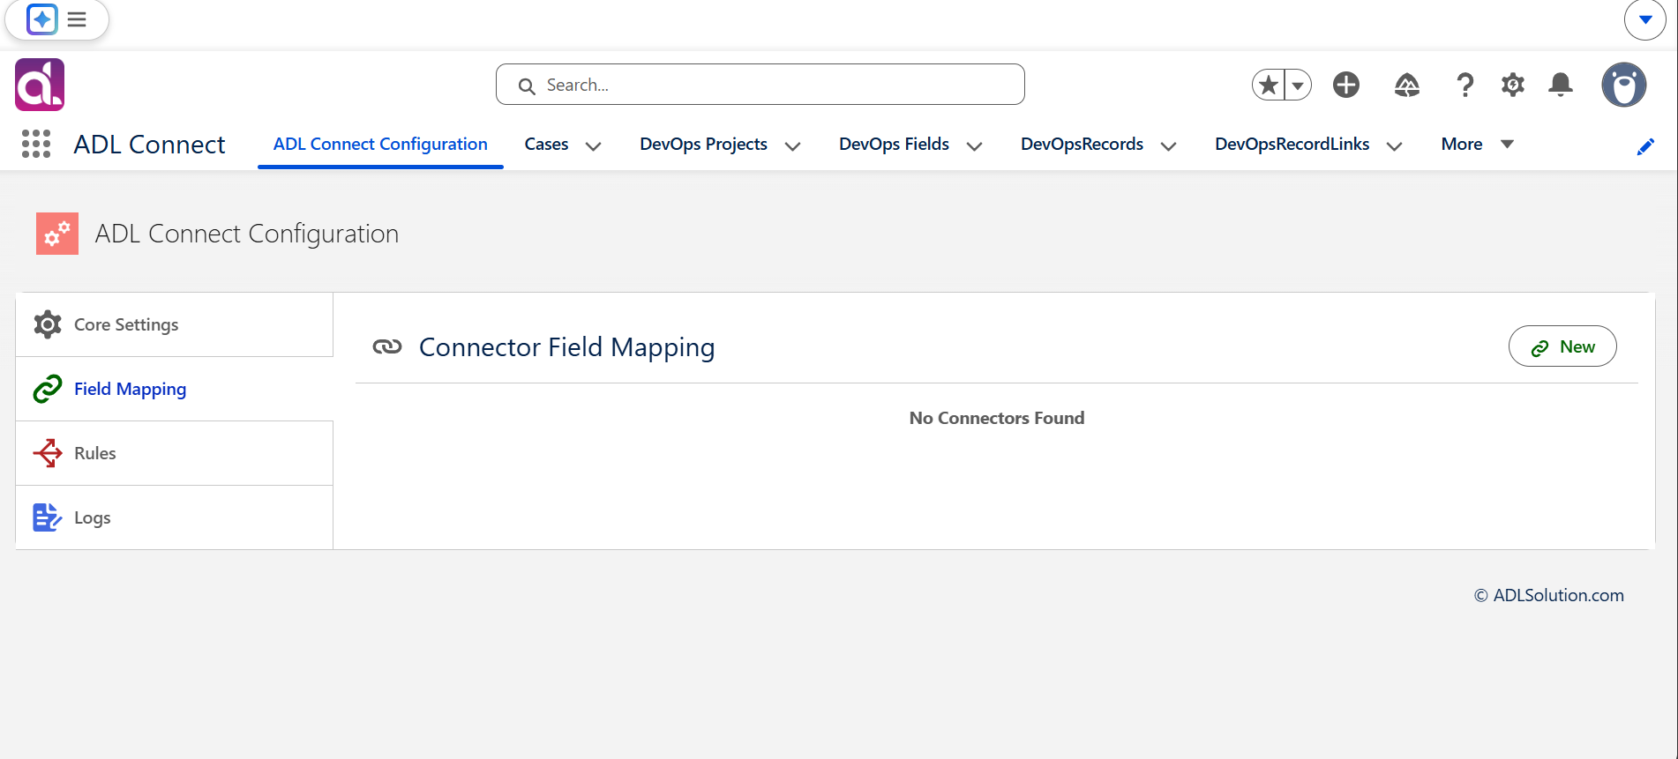The width and height of the screenshot is (1678, 759).
Task: Click the Connector Field Mapping heading
Action: [x=566, y=347]
